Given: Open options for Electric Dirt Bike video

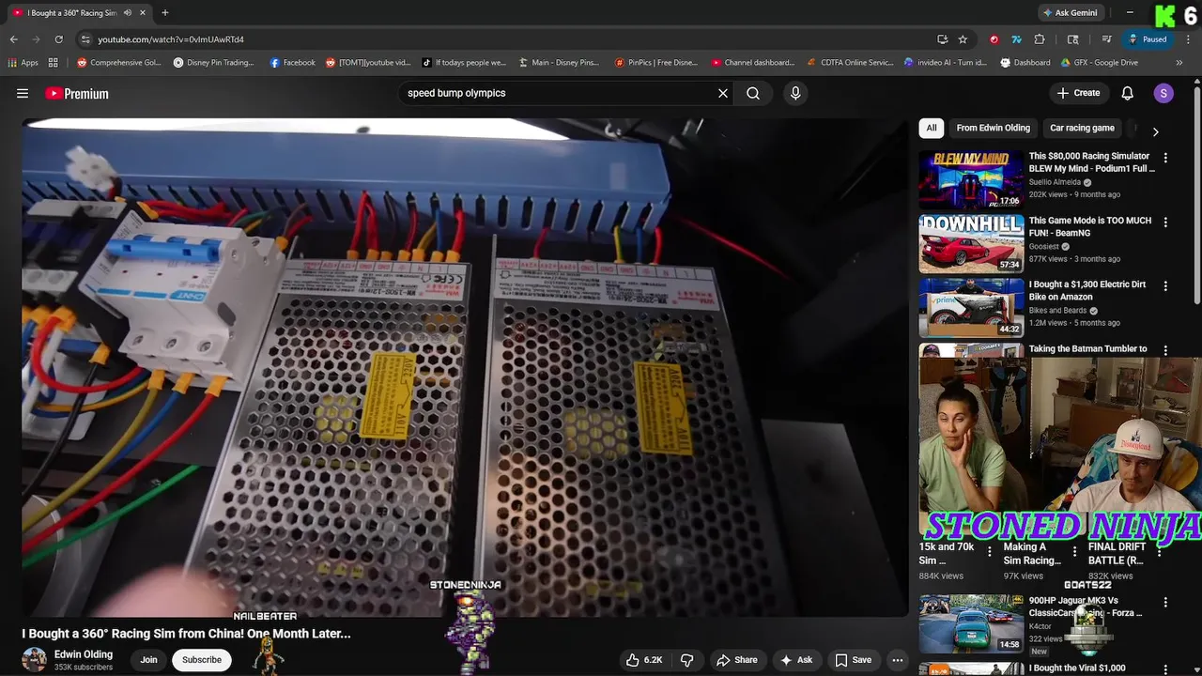Looking at the screenshot, I should point(1165,286).
